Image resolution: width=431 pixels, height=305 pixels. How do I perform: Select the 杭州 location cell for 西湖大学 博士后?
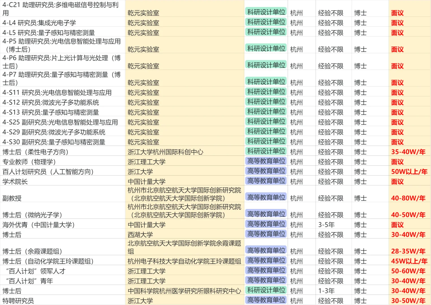(296, 234)
